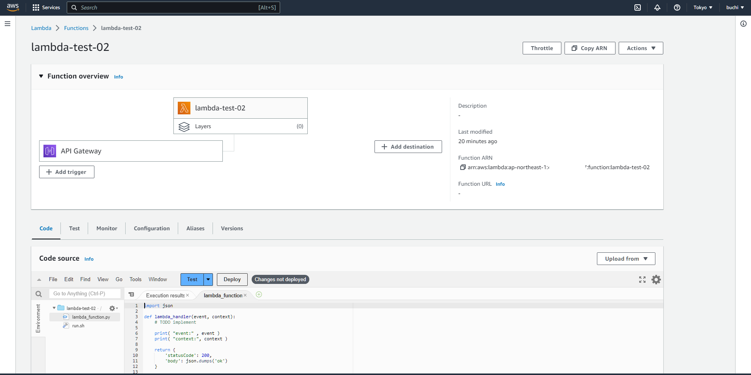The width and height of the screenshot is (751, 375).
Task: Open the Tokyo region dropdown
Action: (703, 7)
